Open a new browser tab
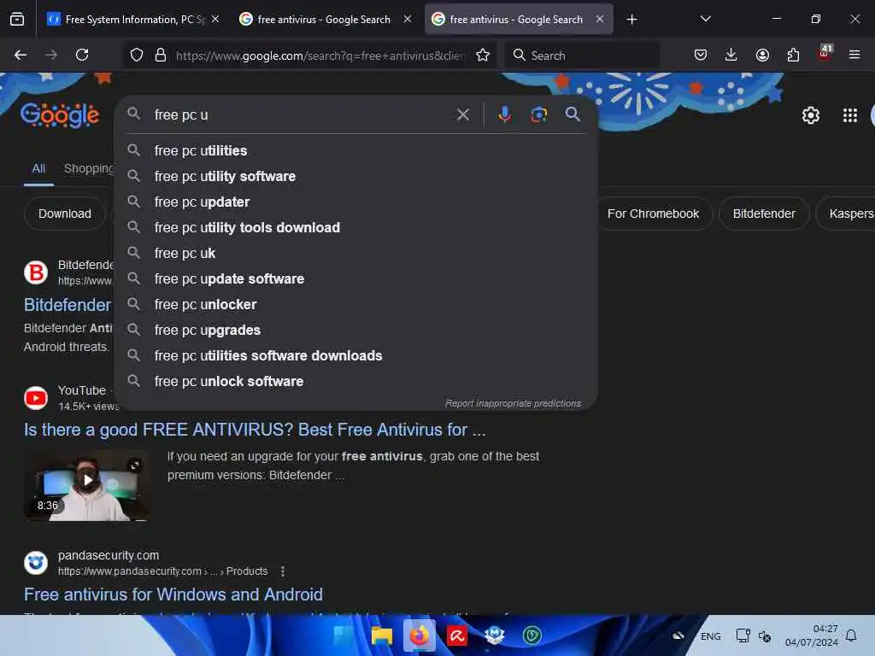 coord(631,20)
